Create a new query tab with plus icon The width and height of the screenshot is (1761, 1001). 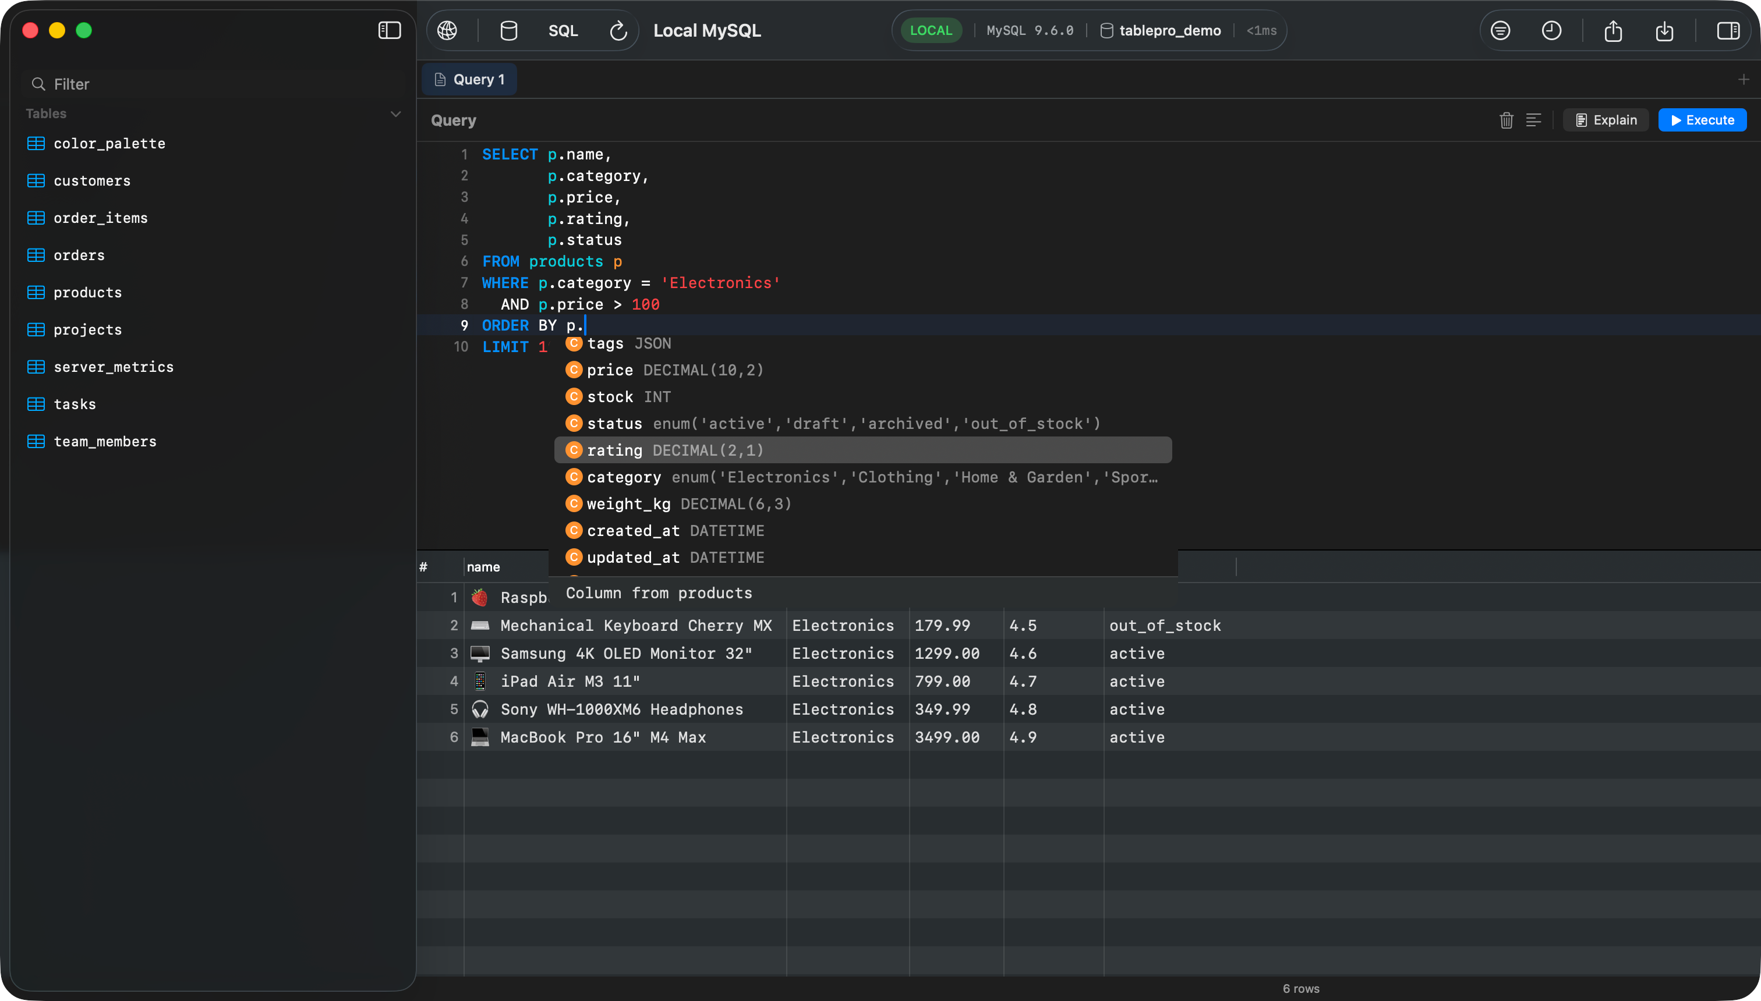[1745, 79]
